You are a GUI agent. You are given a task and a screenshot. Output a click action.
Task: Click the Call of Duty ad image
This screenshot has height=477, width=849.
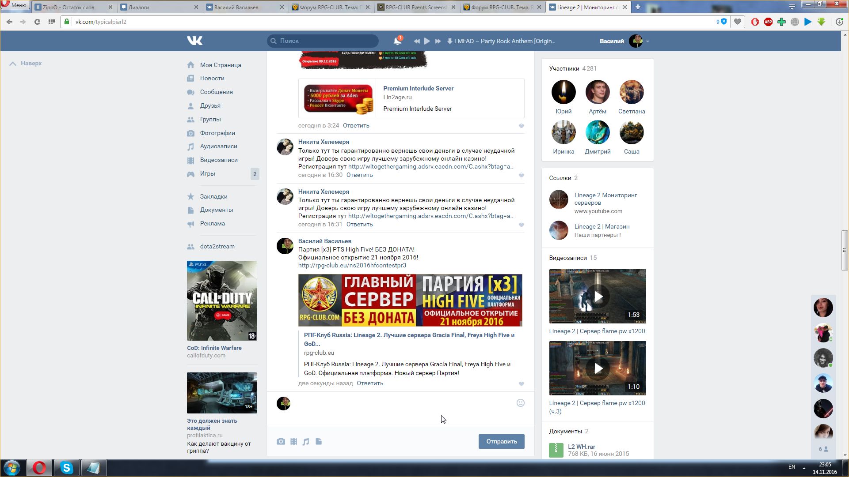pyautogui.click(x=222, y=300)
